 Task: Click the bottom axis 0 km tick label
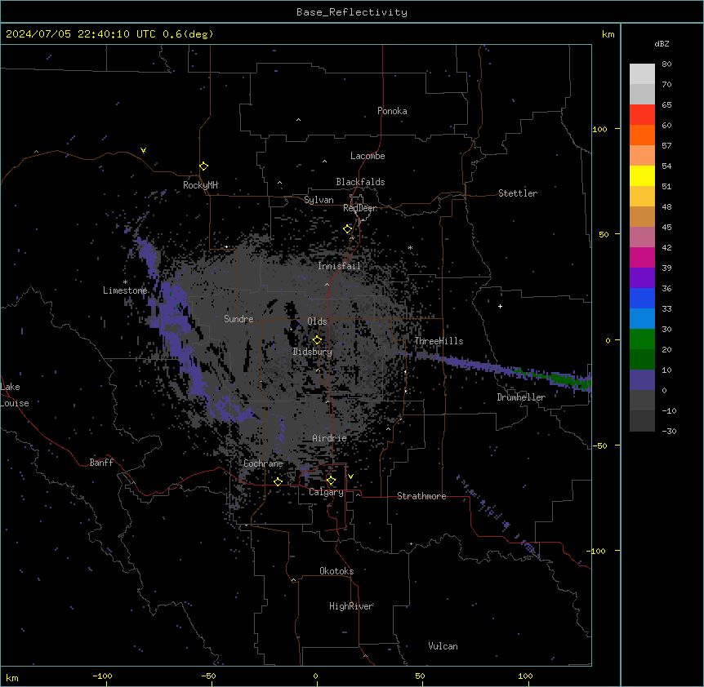(315, 676)
